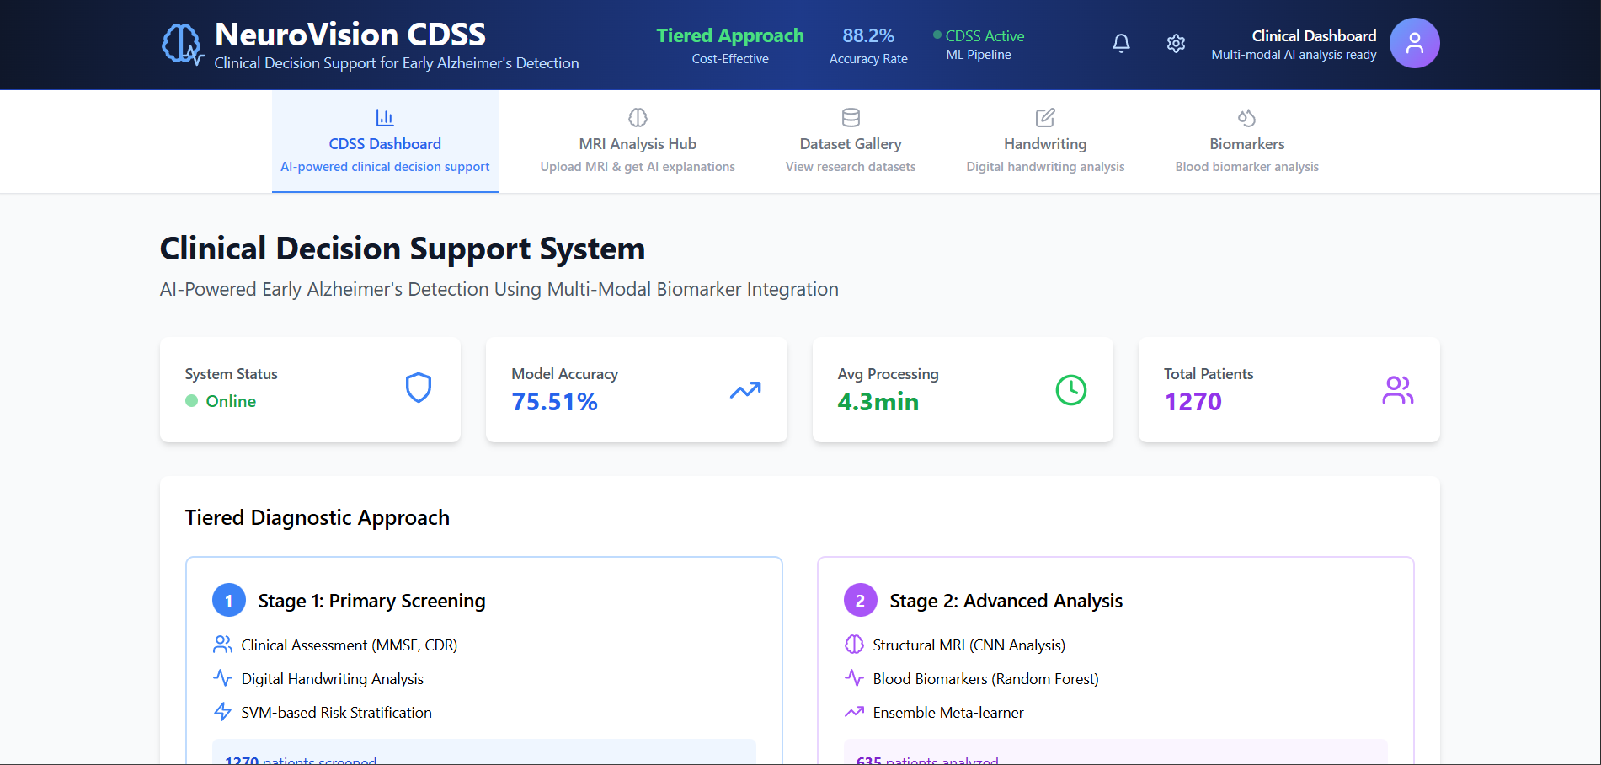Click the Ensemble Meta-learner trend icon

point(854,712)
